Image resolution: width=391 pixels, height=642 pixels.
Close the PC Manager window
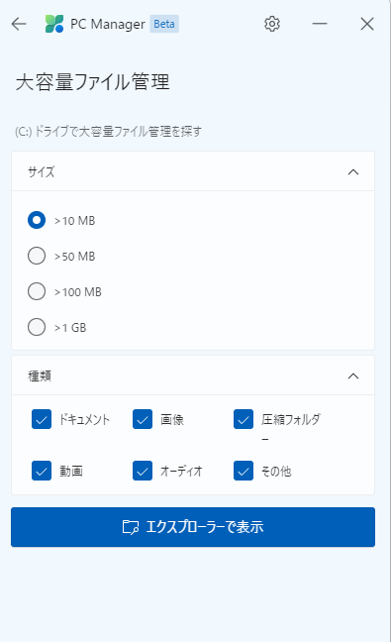click(367, 24)
